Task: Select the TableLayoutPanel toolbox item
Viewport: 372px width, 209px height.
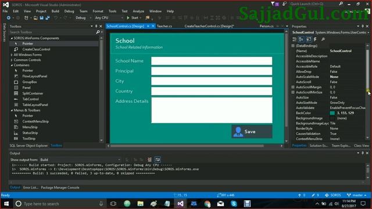Action: click(35, 105)
